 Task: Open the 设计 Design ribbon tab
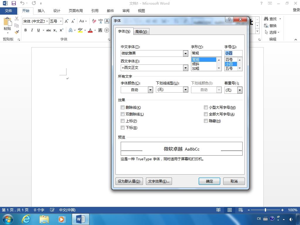(x=57, y=11)
